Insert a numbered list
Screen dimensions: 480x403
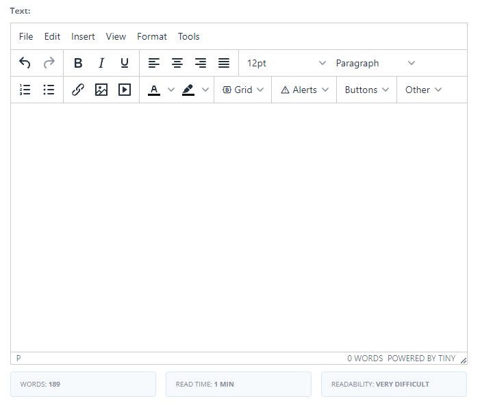[x=25, y=90]
